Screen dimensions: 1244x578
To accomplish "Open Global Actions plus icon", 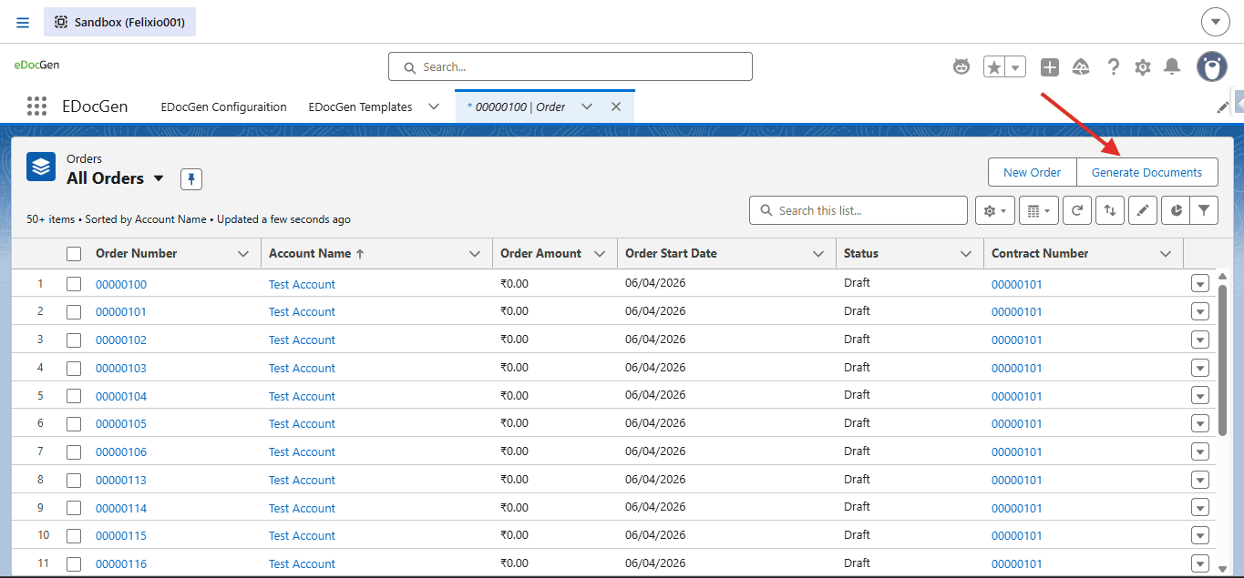I will tap(1050, 66).
